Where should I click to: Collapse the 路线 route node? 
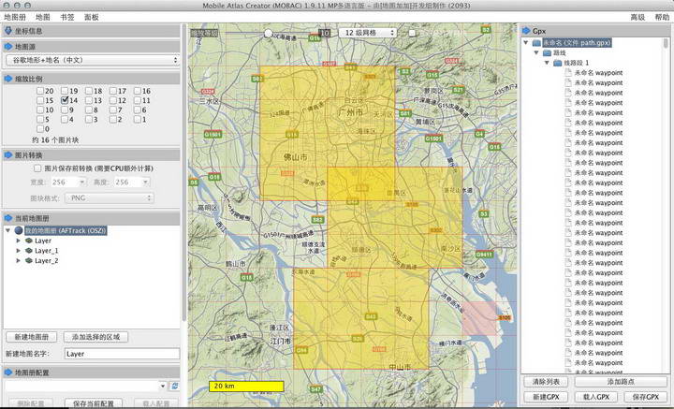point(536,52)
